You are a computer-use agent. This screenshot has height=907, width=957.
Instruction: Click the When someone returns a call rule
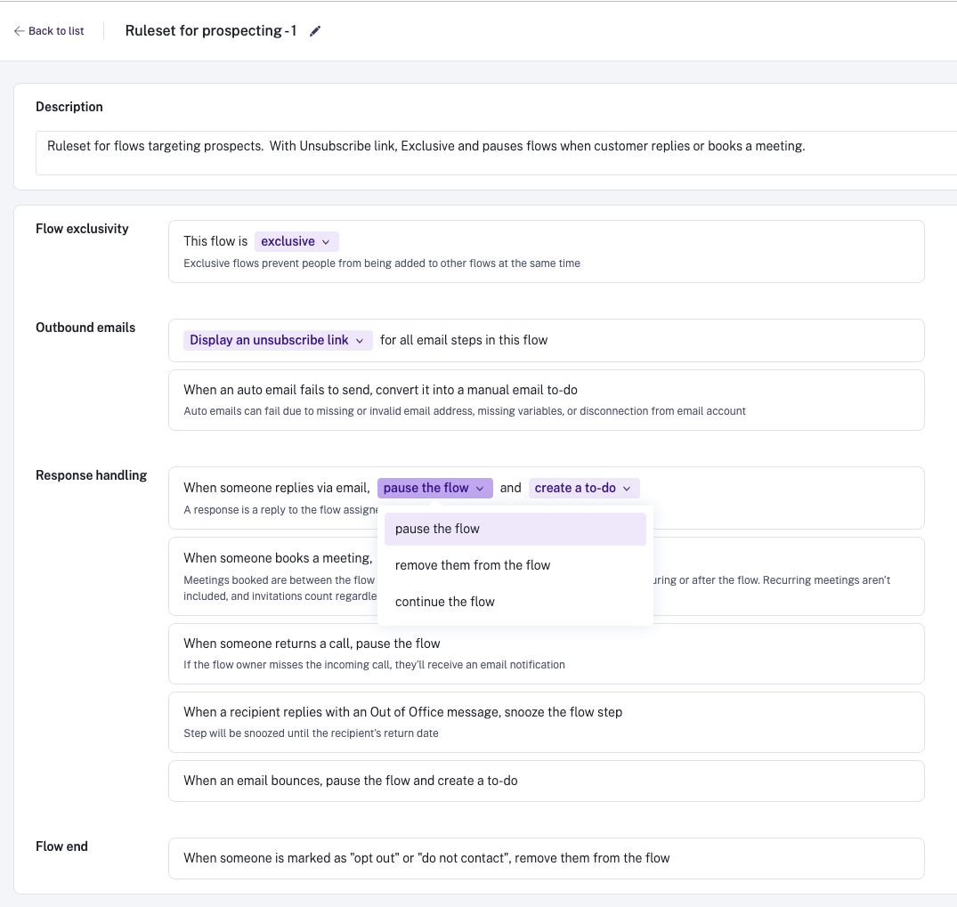547,653
